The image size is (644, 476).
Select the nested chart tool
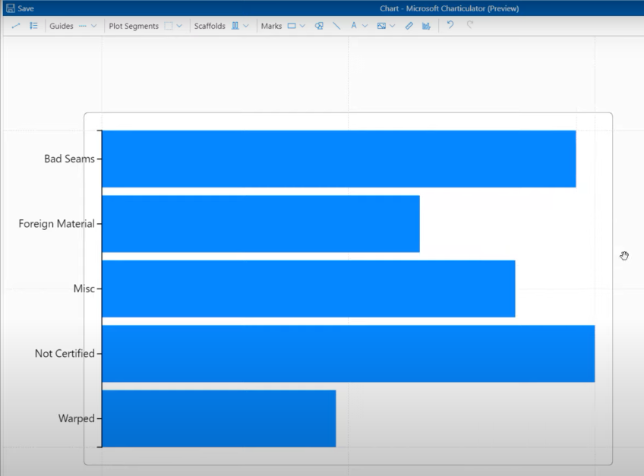pyautogui.click(x=426, y=26)
